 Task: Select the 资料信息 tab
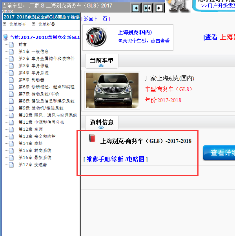point(102,123)
